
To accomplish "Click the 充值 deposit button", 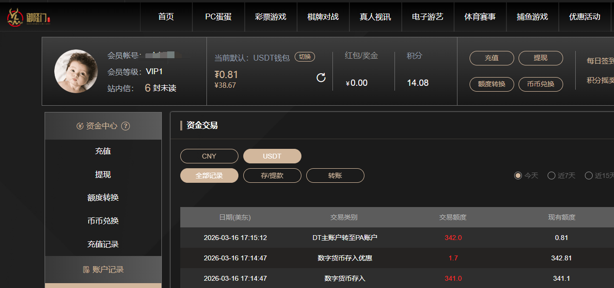I will [491, 58].
